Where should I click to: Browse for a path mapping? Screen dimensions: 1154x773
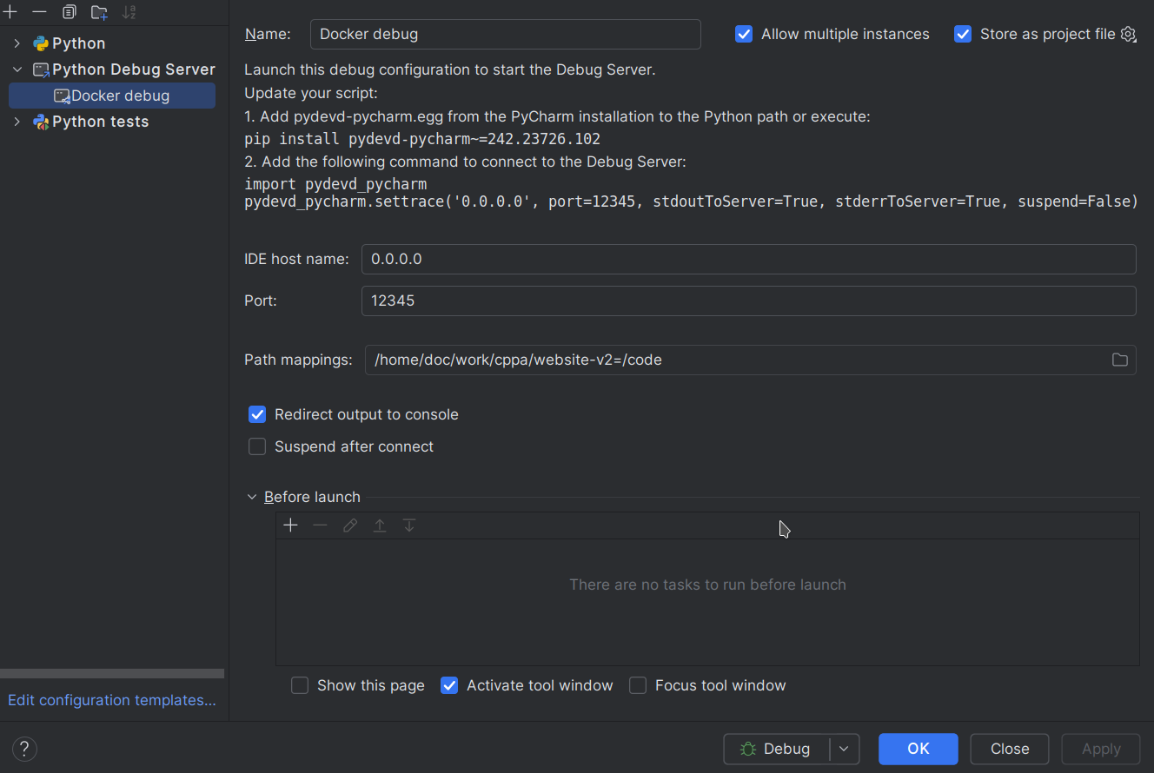point(1119,359)
